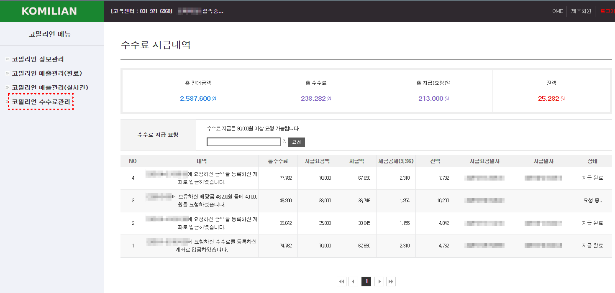The height and width of the screenshot is (293, 615).
Task: Open 코밀리언 매출관리(실시간) menu
Action: tap(50, 88)
